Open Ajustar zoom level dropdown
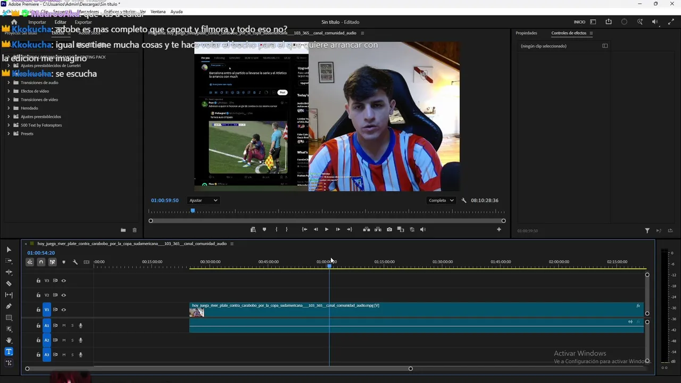 (x=203, y=201)
